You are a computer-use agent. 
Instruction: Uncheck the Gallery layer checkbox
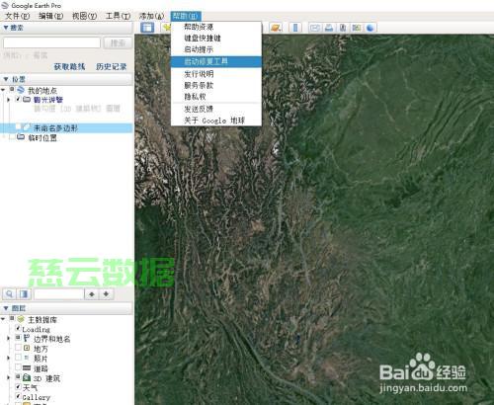click(19, 396)
